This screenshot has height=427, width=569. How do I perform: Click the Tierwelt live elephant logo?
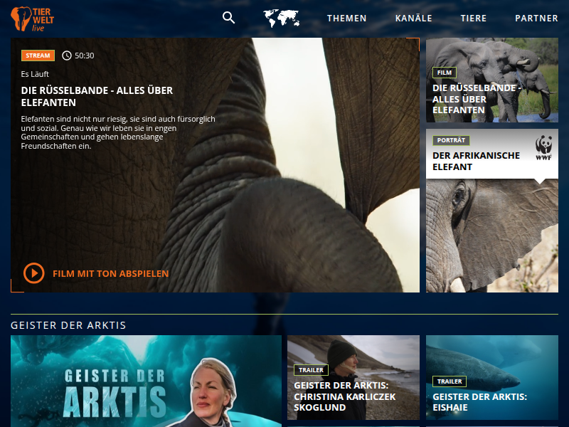[31, 19]
